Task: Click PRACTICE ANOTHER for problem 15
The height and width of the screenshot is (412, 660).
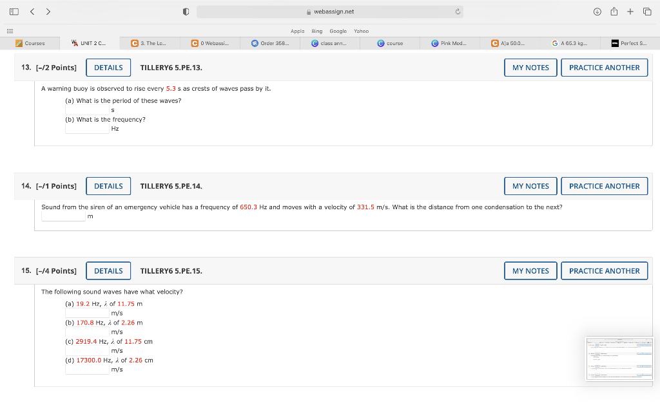Action: click(604, 270)
